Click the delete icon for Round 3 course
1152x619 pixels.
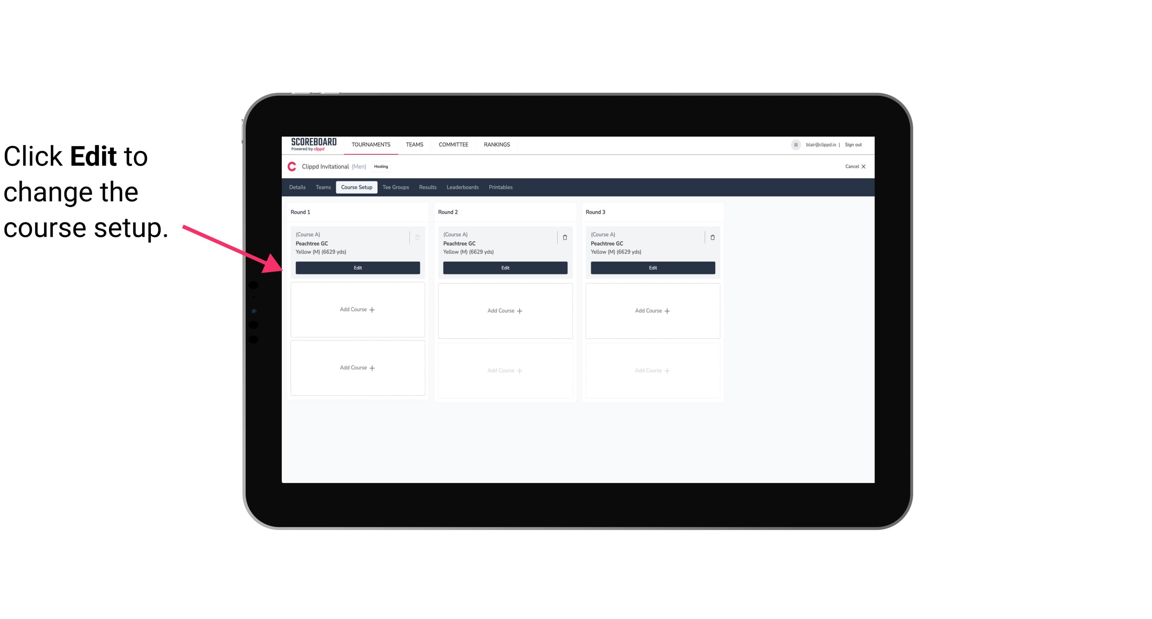tap(710, 237)
